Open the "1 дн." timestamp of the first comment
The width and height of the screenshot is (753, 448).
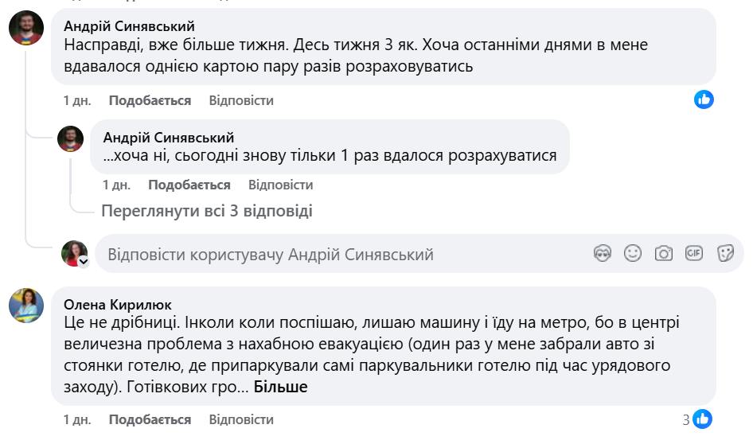click(x=77, y=100)
